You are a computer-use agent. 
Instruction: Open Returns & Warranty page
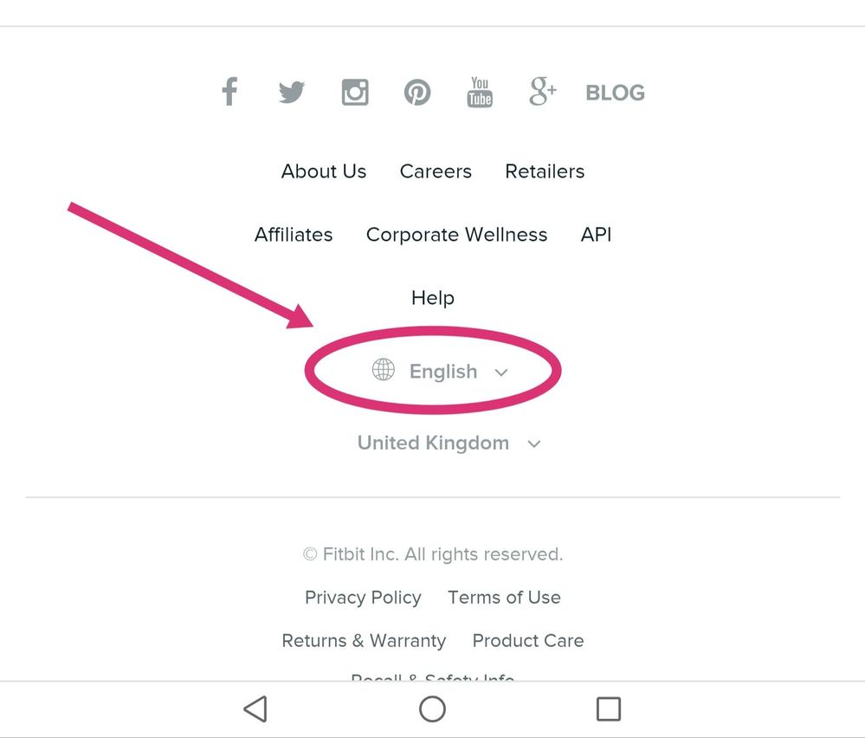(364, 640)
